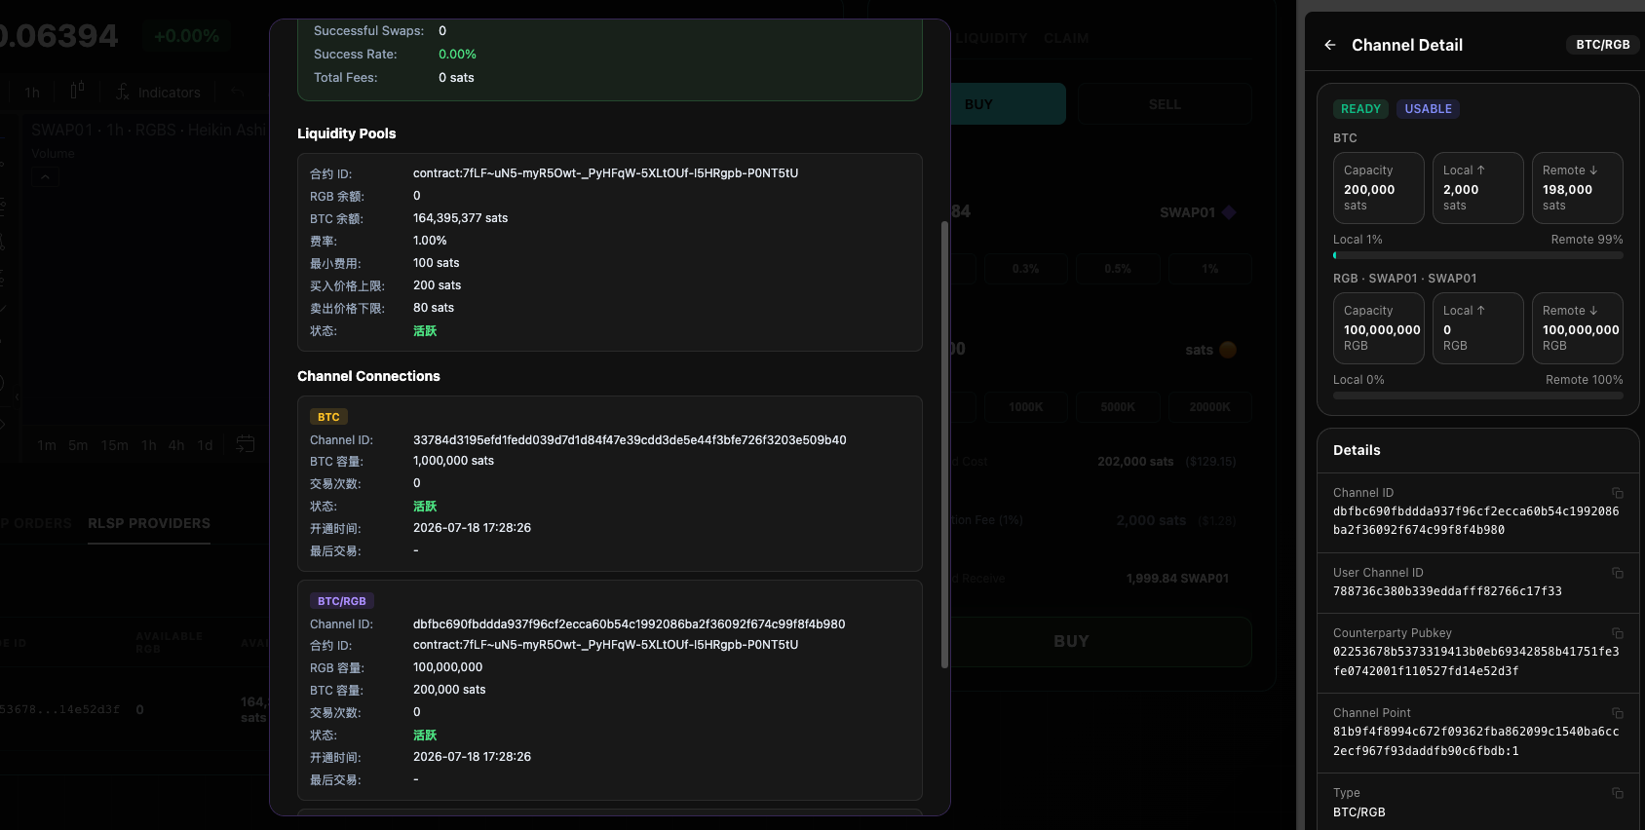Collapse the Volume indicator legend

click(45, 176)
